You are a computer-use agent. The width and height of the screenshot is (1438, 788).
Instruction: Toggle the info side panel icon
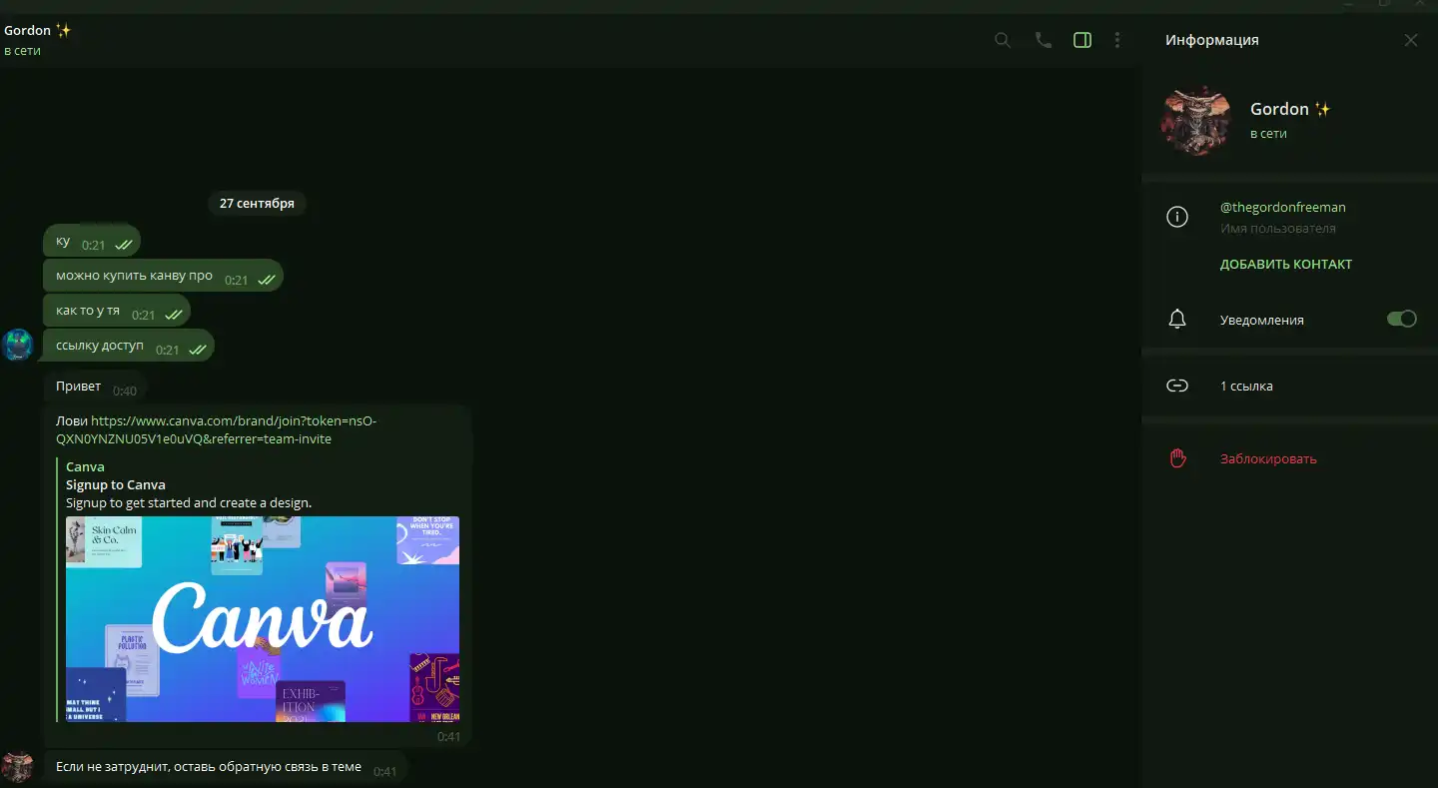coord(1081,40)
